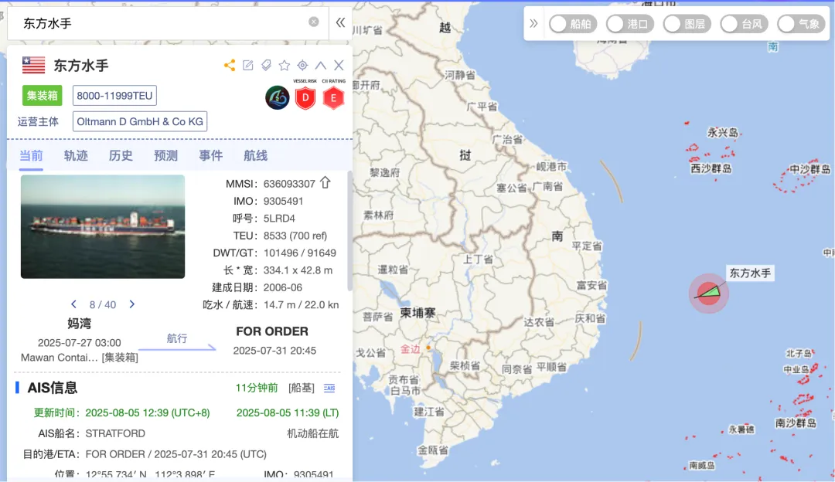835x482 pixels.
Task: Open the CII Rating E badge
Action: [x=333, y=97]
